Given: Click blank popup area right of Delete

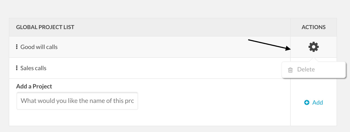Looking at the screenshot, I should pos(330,70).
